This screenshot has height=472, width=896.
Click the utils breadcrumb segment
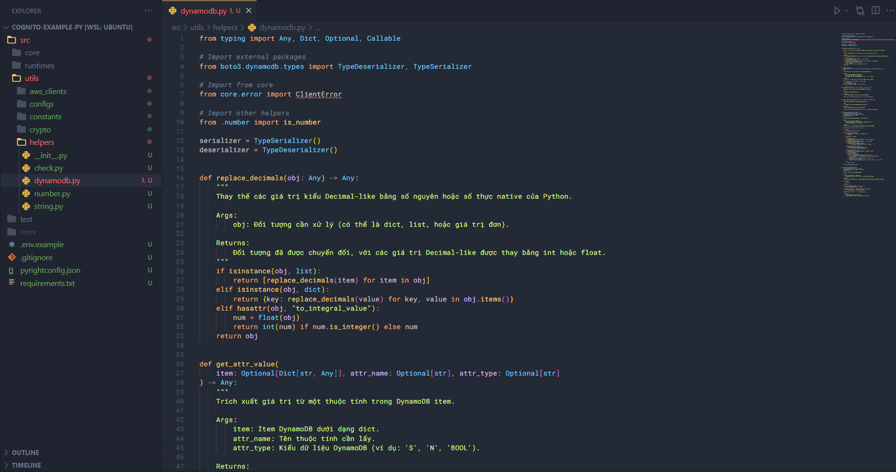tap(196, 28)
